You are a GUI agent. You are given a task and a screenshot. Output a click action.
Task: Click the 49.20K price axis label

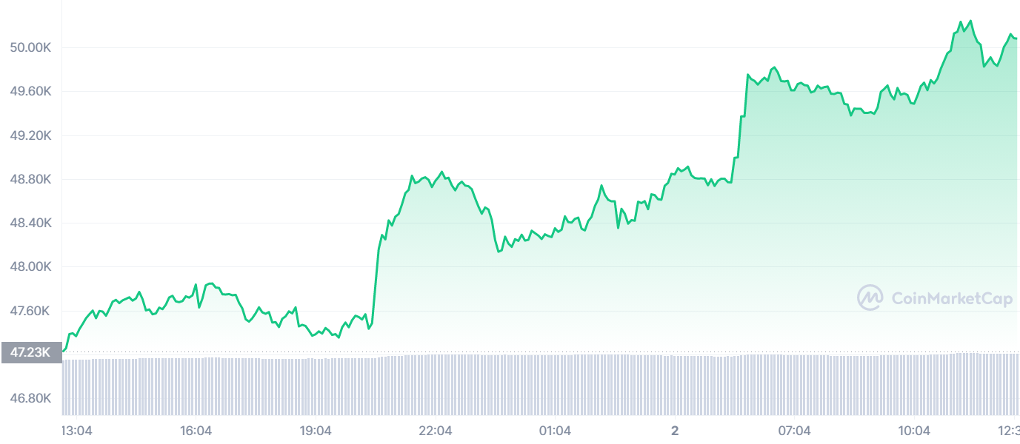coord(30,135)
